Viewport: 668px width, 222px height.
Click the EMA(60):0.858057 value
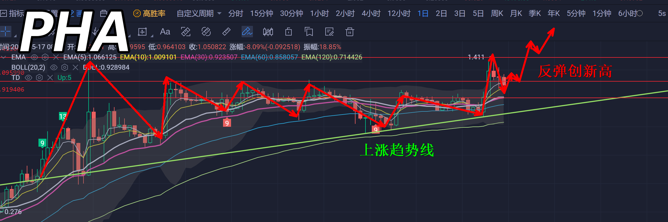269,57
